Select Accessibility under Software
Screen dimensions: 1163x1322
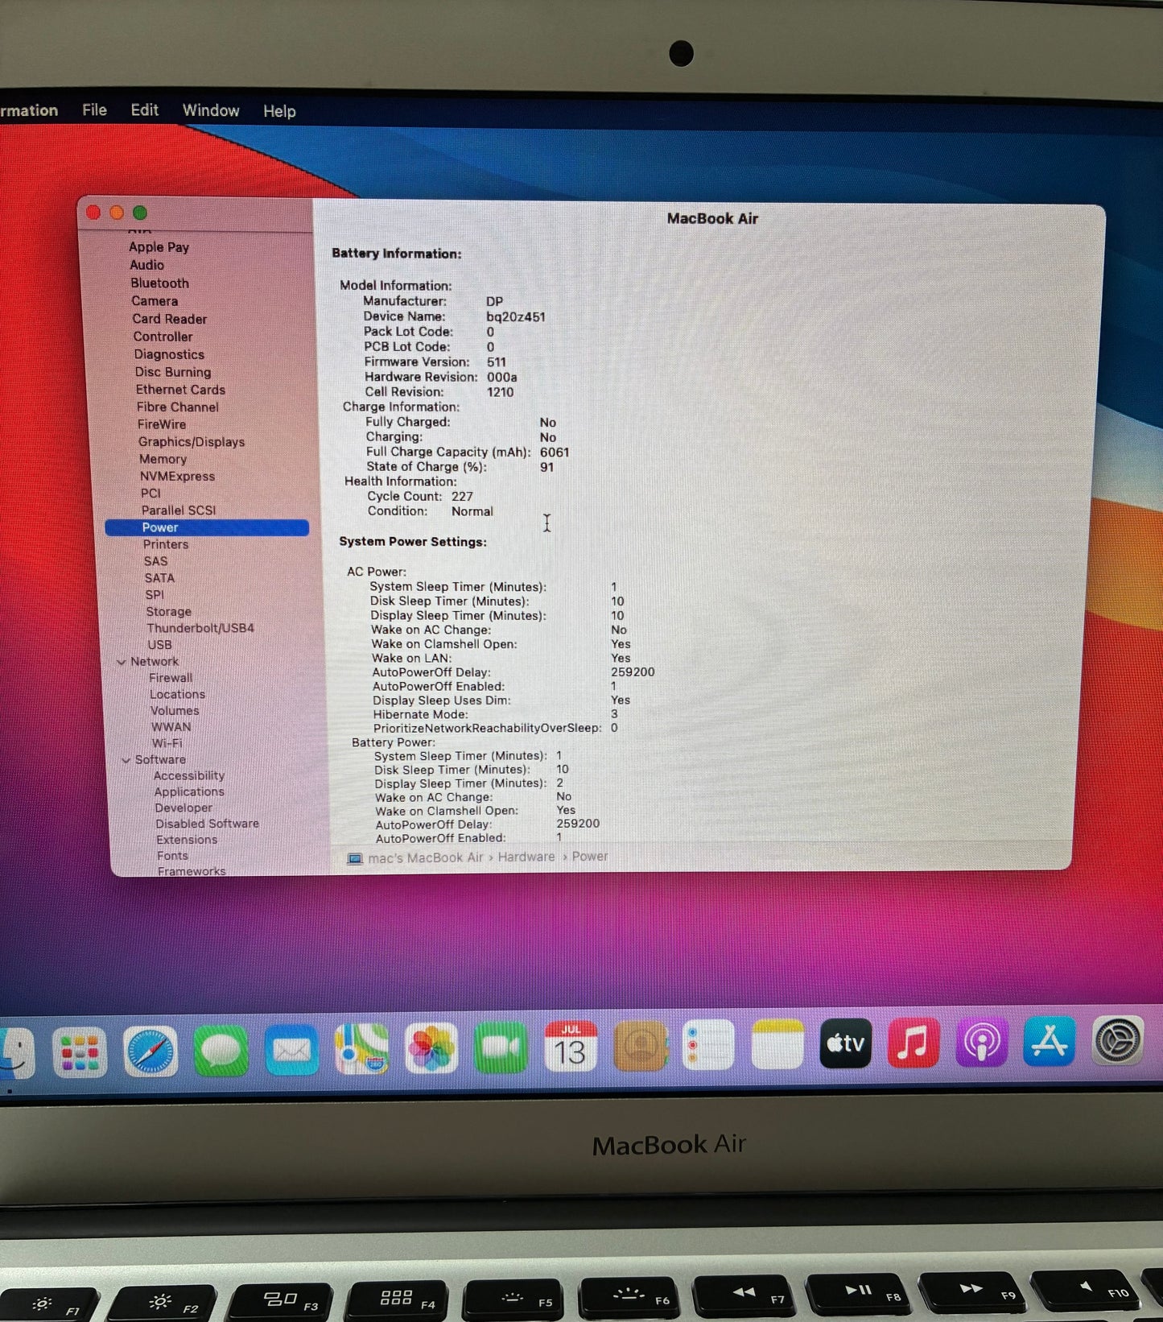pyautogui.click(x=189, y=775)
